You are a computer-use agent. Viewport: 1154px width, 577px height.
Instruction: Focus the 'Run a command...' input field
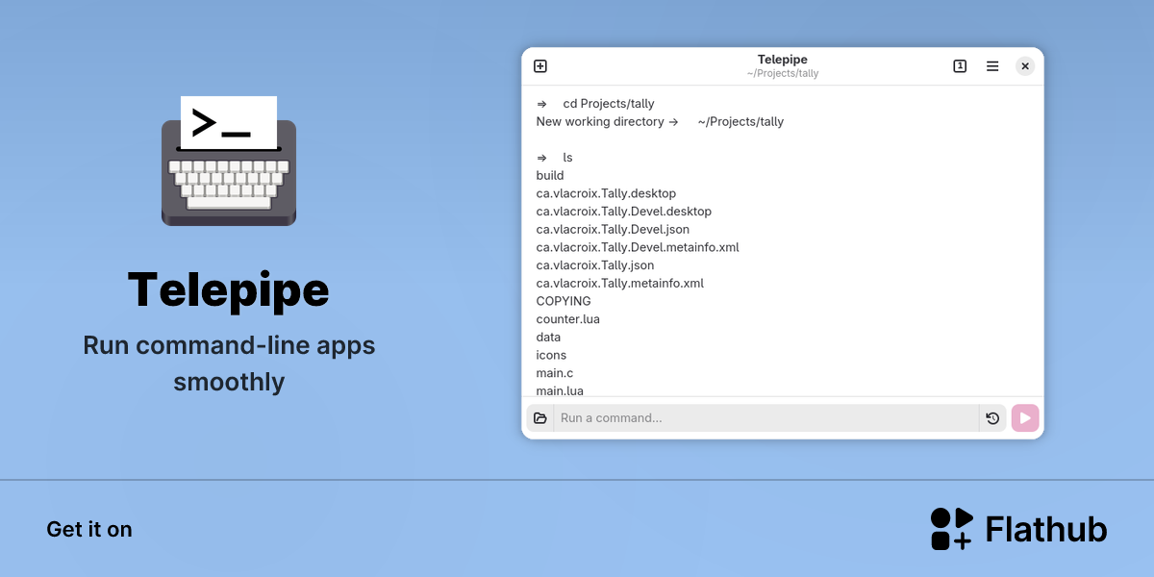coord(766,418)
